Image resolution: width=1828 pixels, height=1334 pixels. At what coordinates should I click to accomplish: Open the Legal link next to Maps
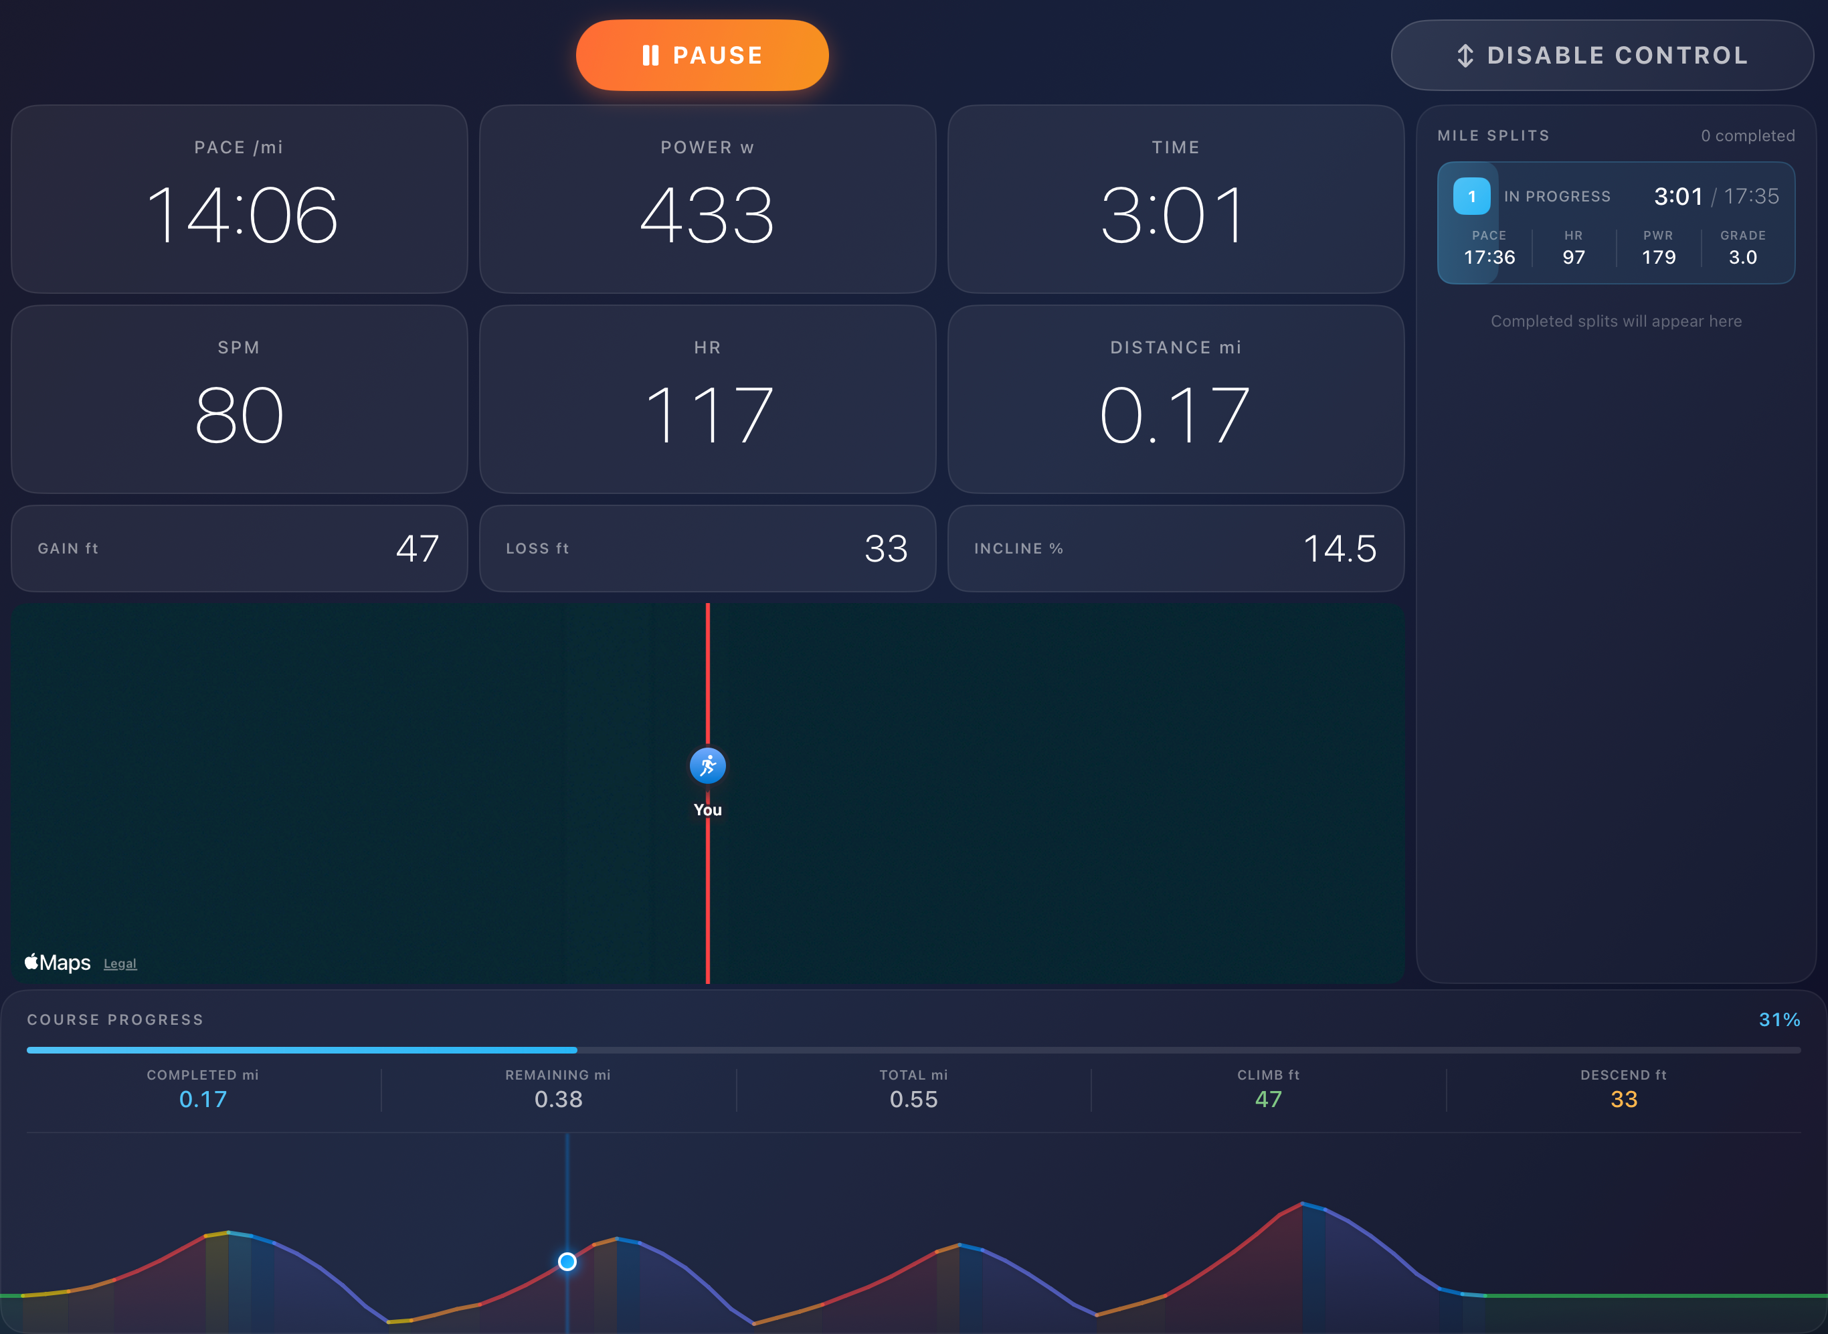click(x=120, y=963)
